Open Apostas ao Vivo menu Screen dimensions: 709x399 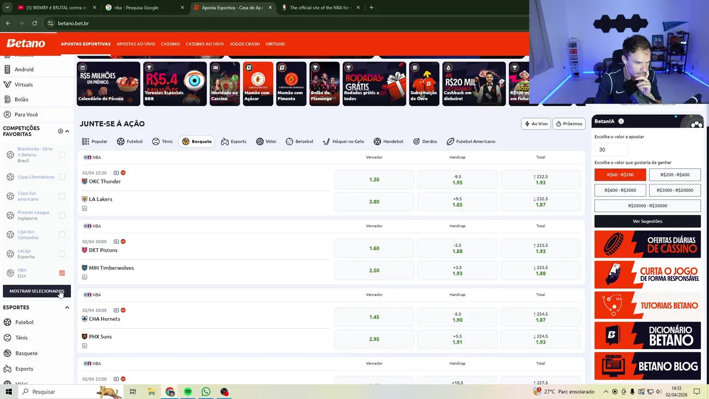click(x=136, y=44)
